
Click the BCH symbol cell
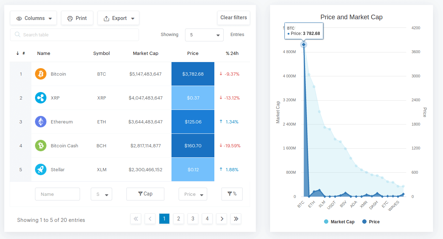[101, 146]
